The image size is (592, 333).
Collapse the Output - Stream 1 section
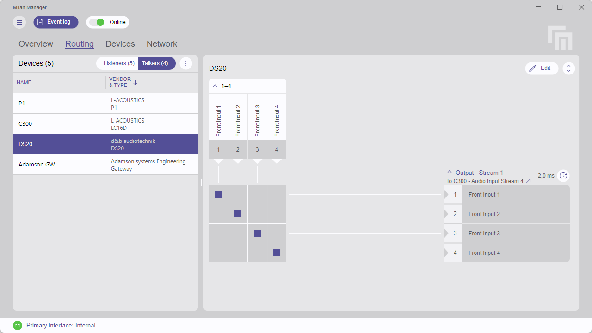point(450,172)
